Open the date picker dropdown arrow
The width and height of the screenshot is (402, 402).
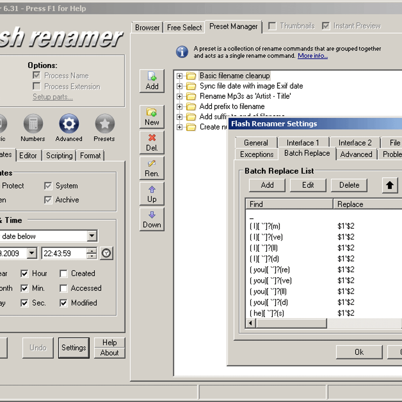pos(32,253)
